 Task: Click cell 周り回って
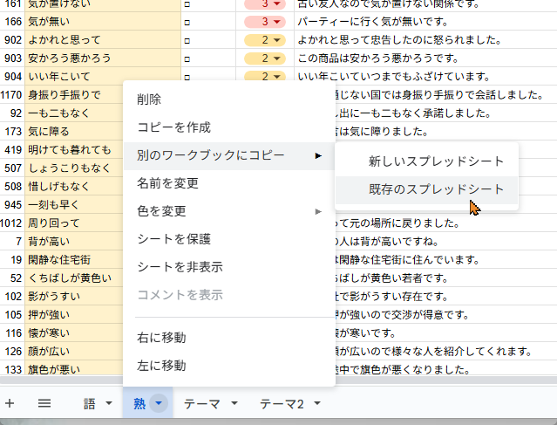pos(74,223)
